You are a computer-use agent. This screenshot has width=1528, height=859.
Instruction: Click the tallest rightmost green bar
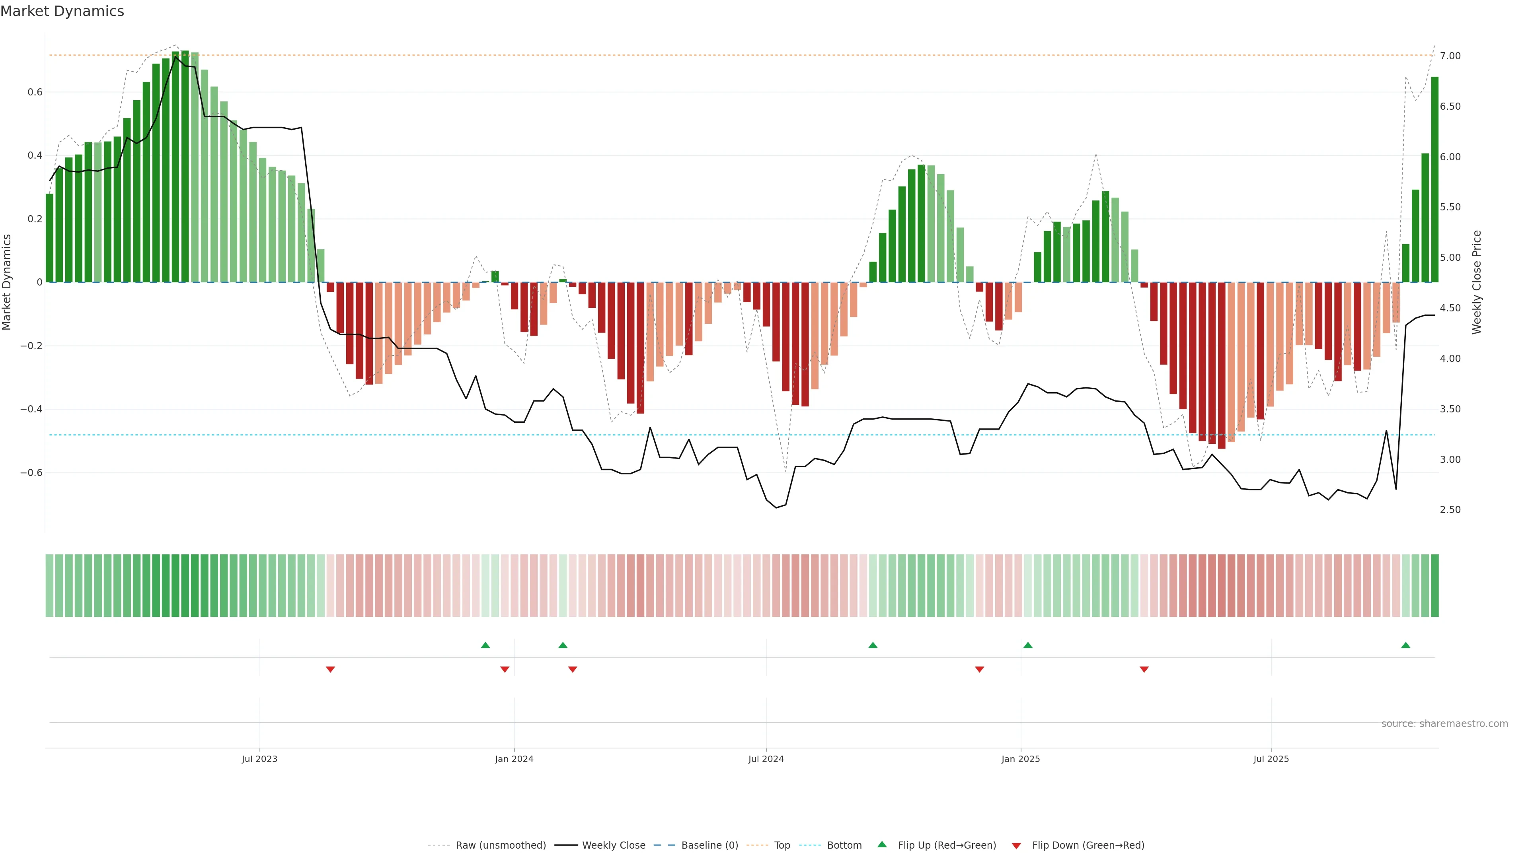(1434, 178)
